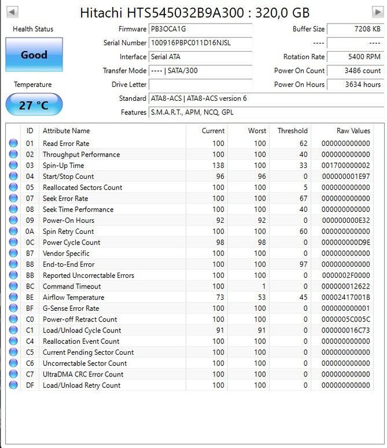The height and width of the screenshot is (448, 387).
Task: Select Load/Unload Cycle Count raw value 000000016C73
Action: (345, 330)
